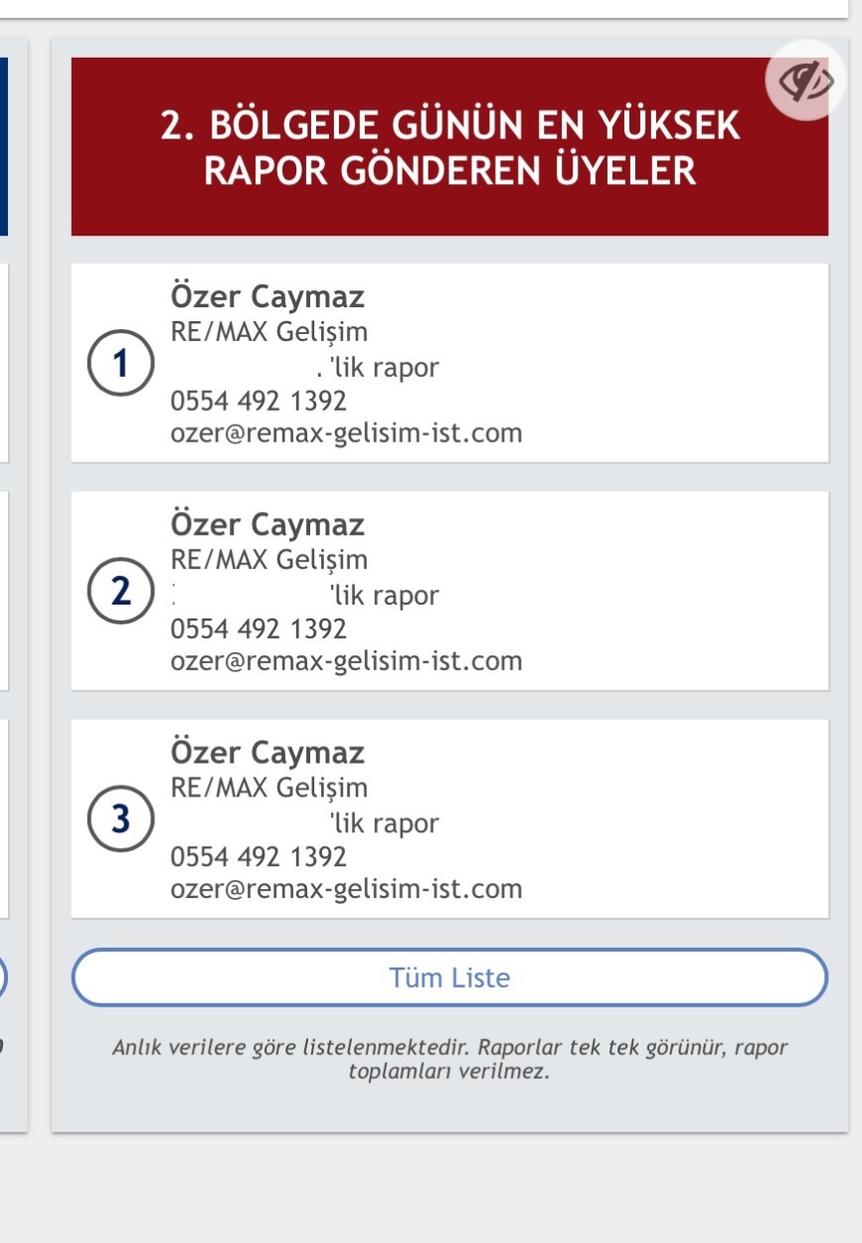Call the phone number in the first card

click(x=259, y=402)
